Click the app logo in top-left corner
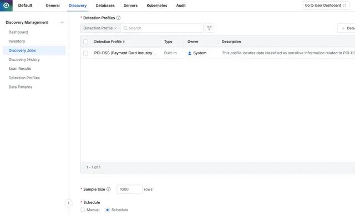 (x=6, y=6)
